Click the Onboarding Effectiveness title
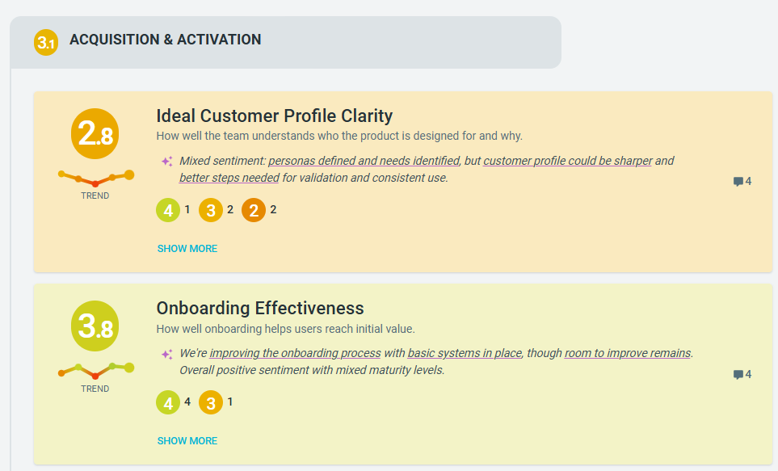 [260, 308]
